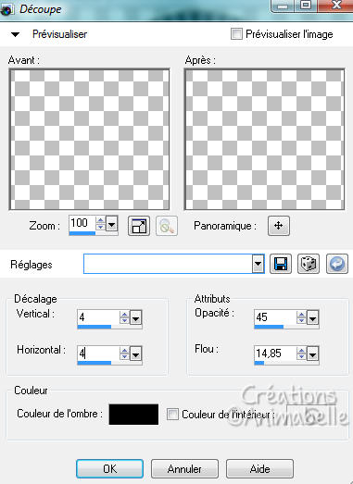Viewport: 353px width, 484px height.
Task: Click the zoom magnifier icon
Action: tap(167, 226)
